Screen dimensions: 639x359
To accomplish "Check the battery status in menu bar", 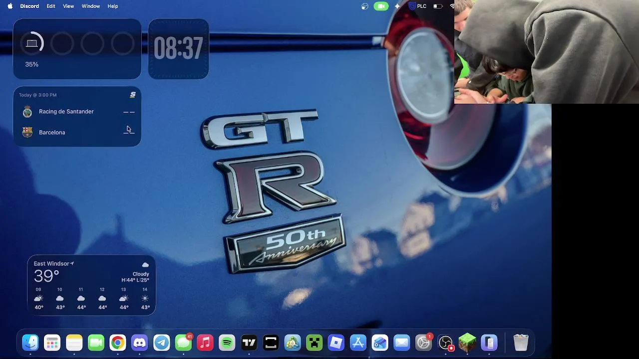I will pos(438,6).
